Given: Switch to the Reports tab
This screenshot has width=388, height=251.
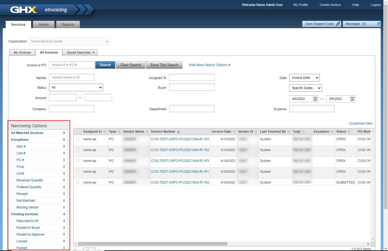Looking at the screenshot, I should pyautogui.click(x=68, y=25).
